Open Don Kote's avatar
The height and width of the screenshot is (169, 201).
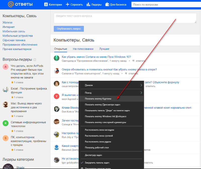coord(57,109)
